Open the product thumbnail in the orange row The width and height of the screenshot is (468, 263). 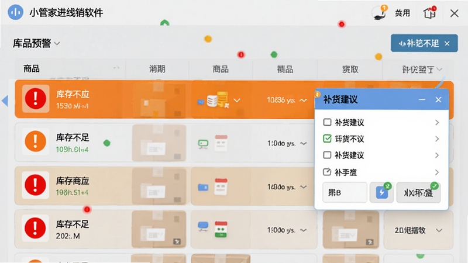(x=159, y=99)
